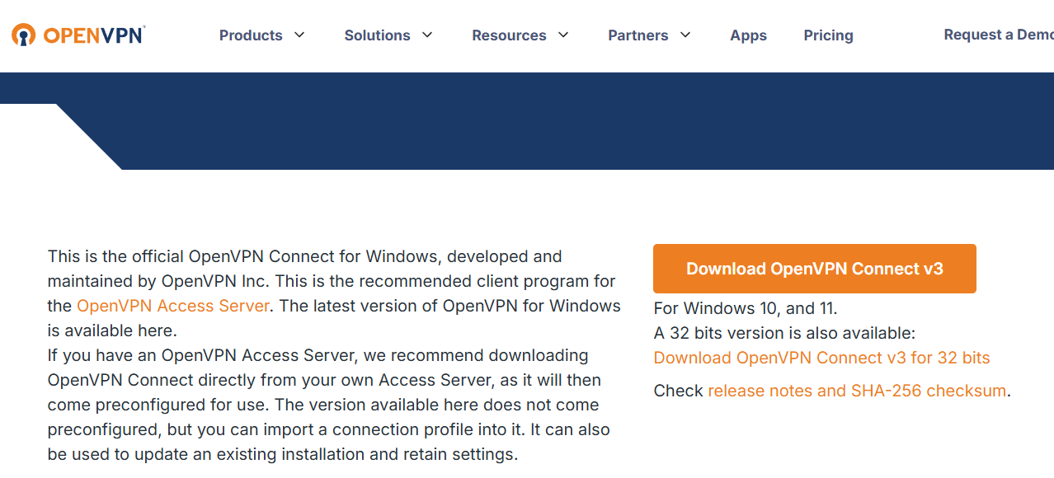This screenshot has height=478, width=1054.
Task: Open release notes and SHA-256 checksum
Action: coord(857,391)
